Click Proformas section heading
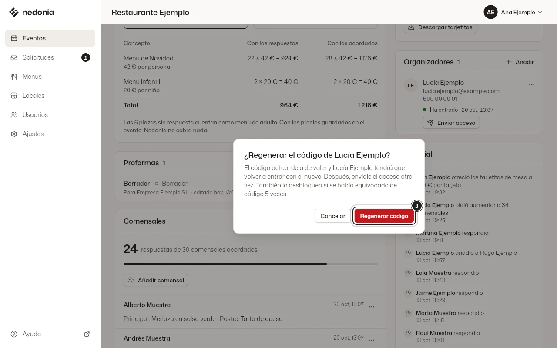Image resolution: width=557 pixels, height=348 pixels. pyautogui.click(x=141, y=163)
